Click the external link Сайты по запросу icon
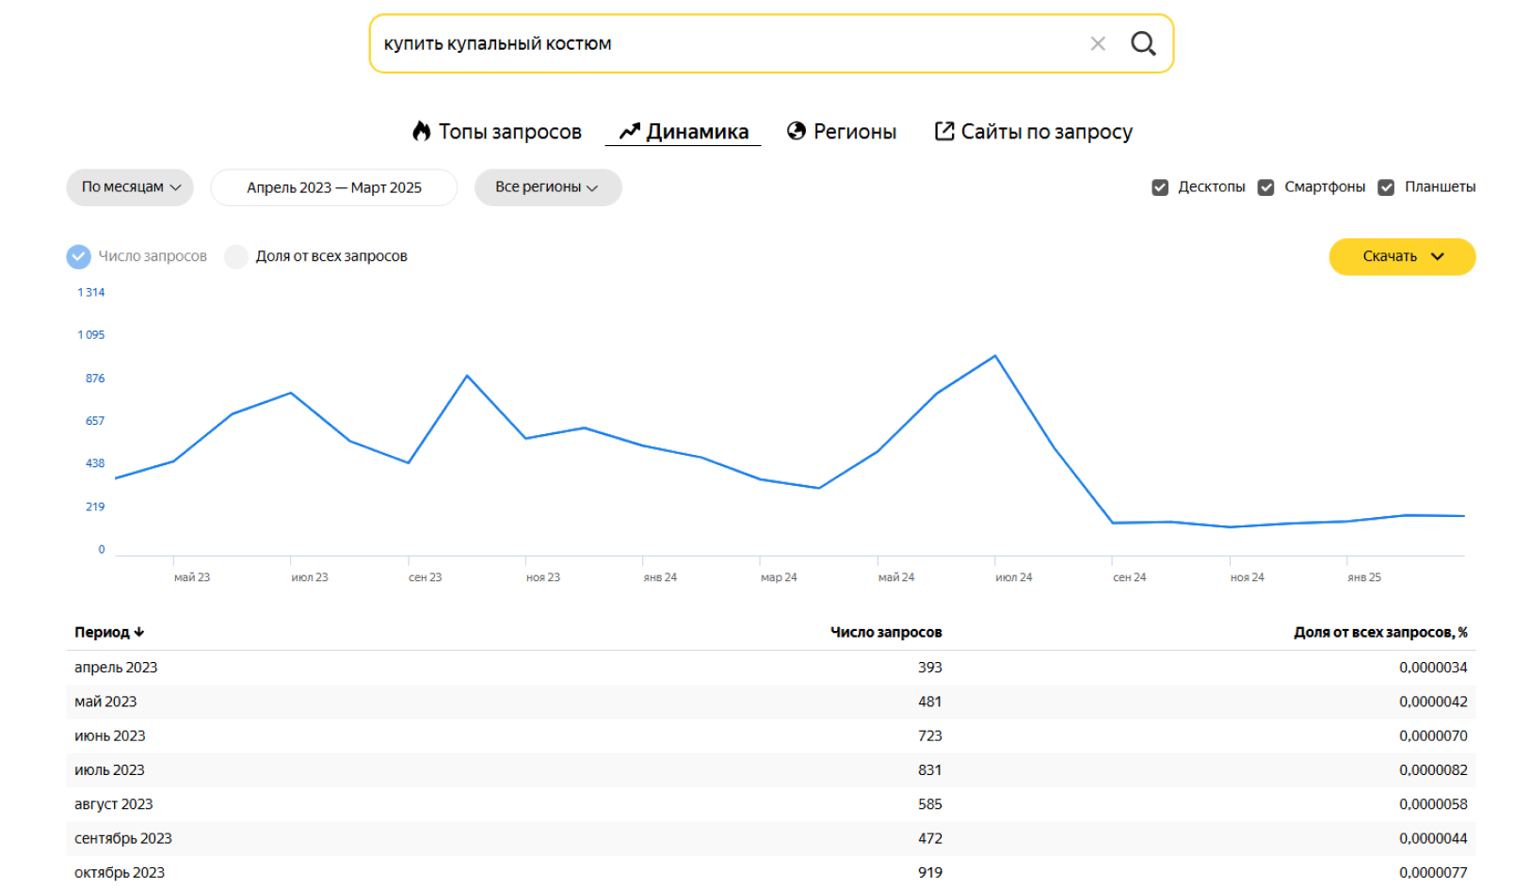The height and width of the screenshot is (889, 1514). pos(943,131)
